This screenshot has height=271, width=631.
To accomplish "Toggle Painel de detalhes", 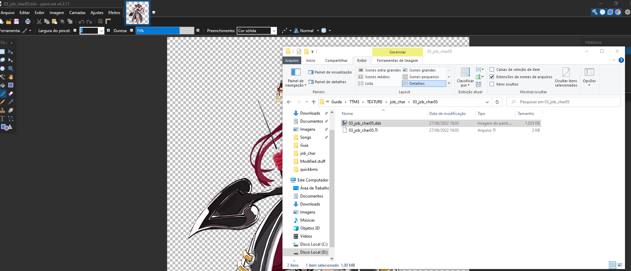I will pos(327,82).
